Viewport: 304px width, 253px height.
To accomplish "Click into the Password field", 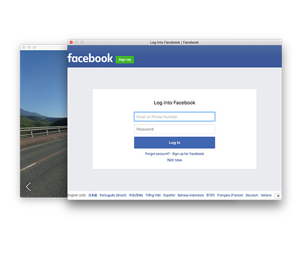I will click(x=174, y=129).
